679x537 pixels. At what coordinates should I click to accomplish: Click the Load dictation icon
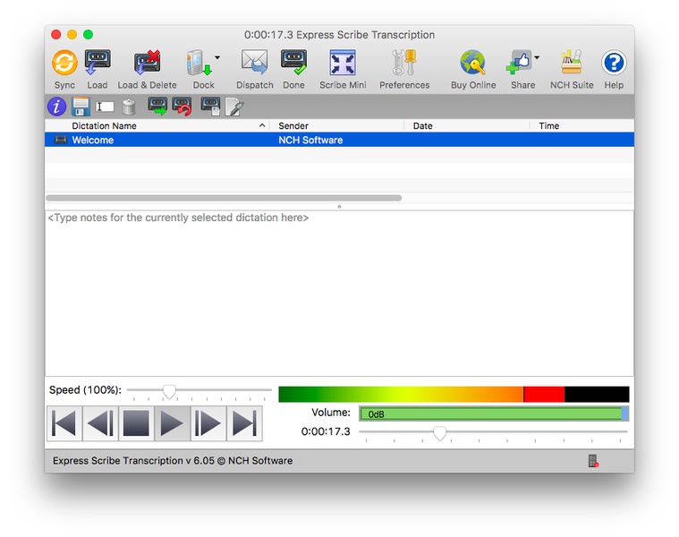[x=98, y=63]
